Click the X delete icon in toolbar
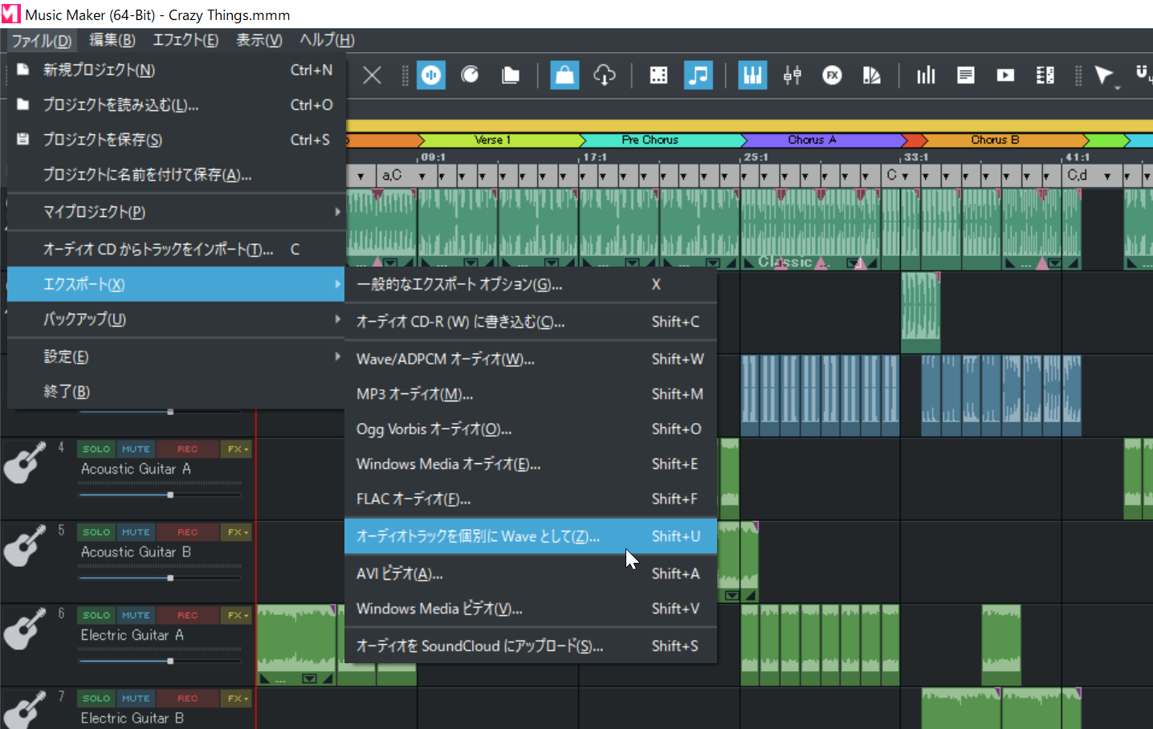The width and height of the screenshot is (1153, 729). [x=372, y=75]
